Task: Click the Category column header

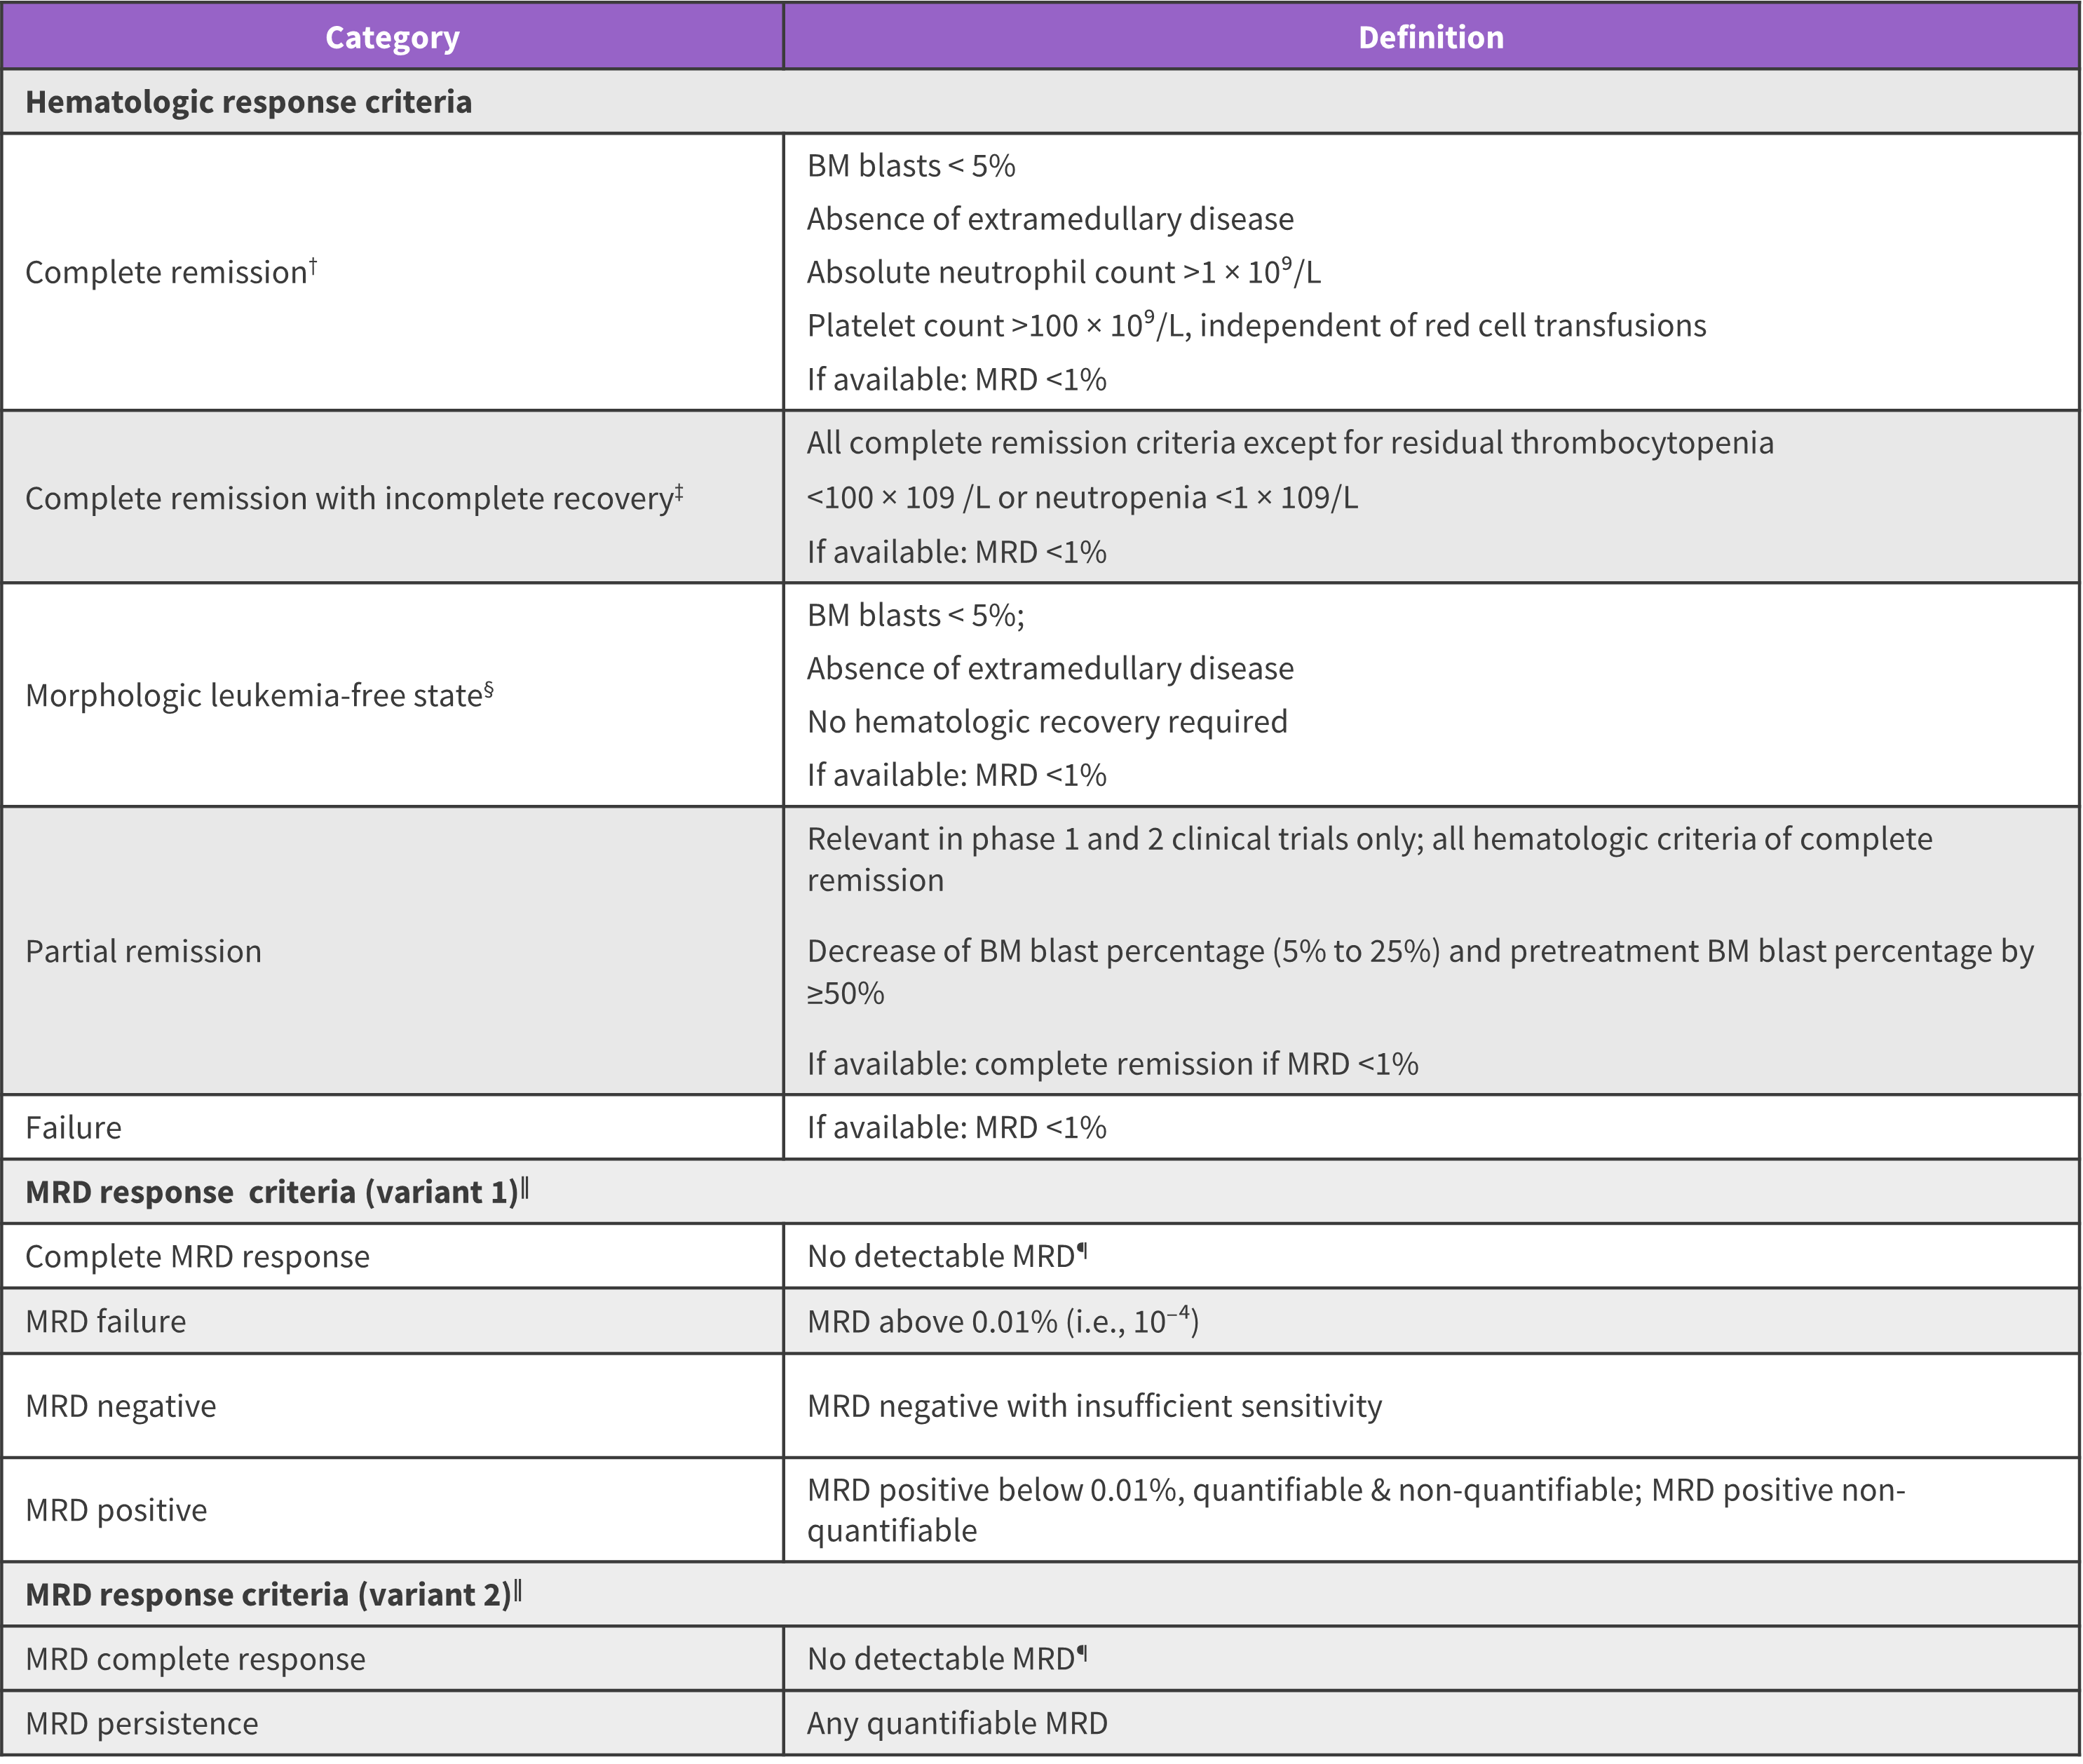Action: click(x=392, y=38)
